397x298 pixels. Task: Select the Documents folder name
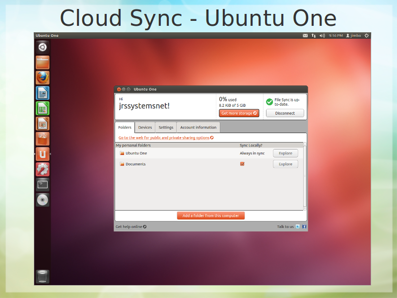[x=135, y=164]
